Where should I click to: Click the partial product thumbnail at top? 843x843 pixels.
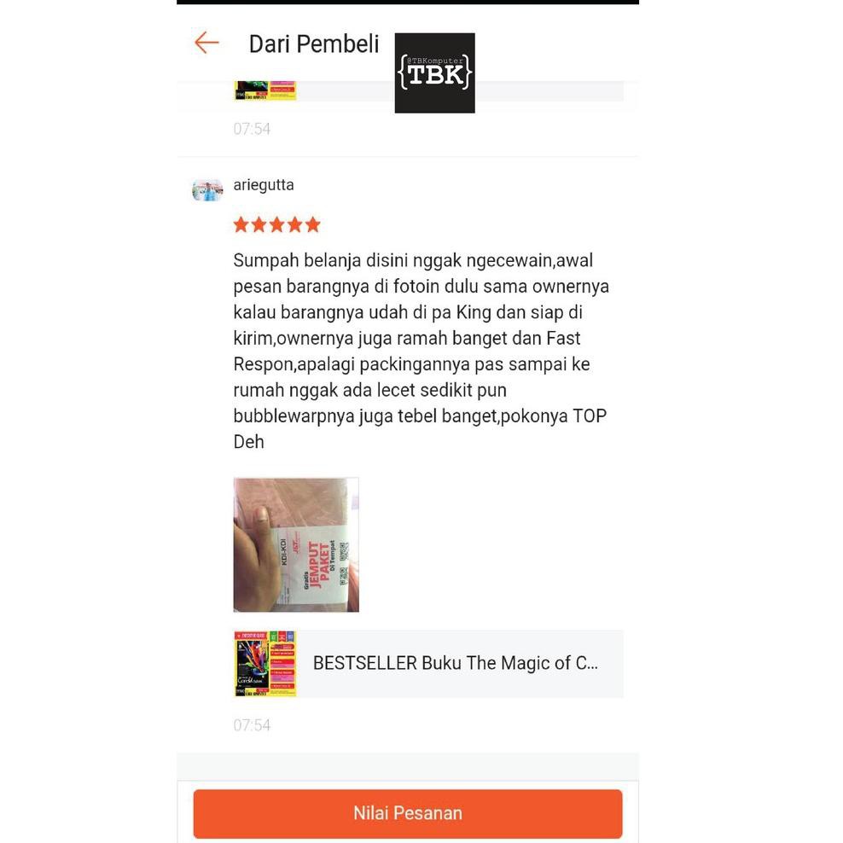pos(265,90)
